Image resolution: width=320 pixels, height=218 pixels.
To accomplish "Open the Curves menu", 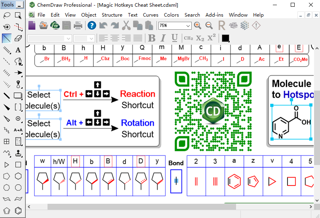I will 150,15.
